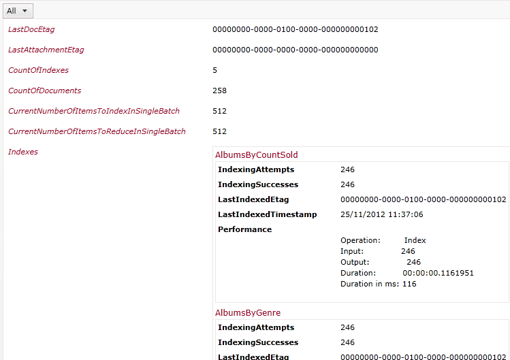Open the AlbumsByCountSold index heading

256,154
